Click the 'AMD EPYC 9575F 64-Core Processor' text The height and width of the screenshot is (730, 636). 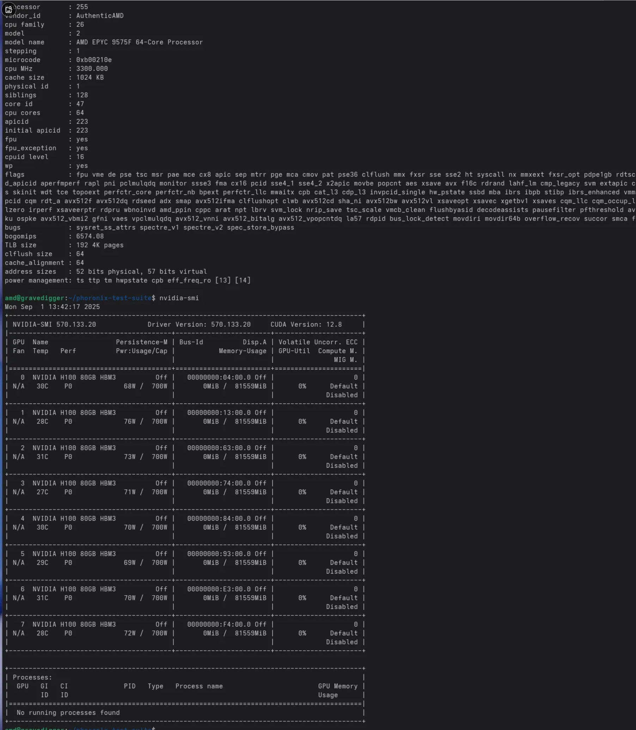(x=140, y=42)
